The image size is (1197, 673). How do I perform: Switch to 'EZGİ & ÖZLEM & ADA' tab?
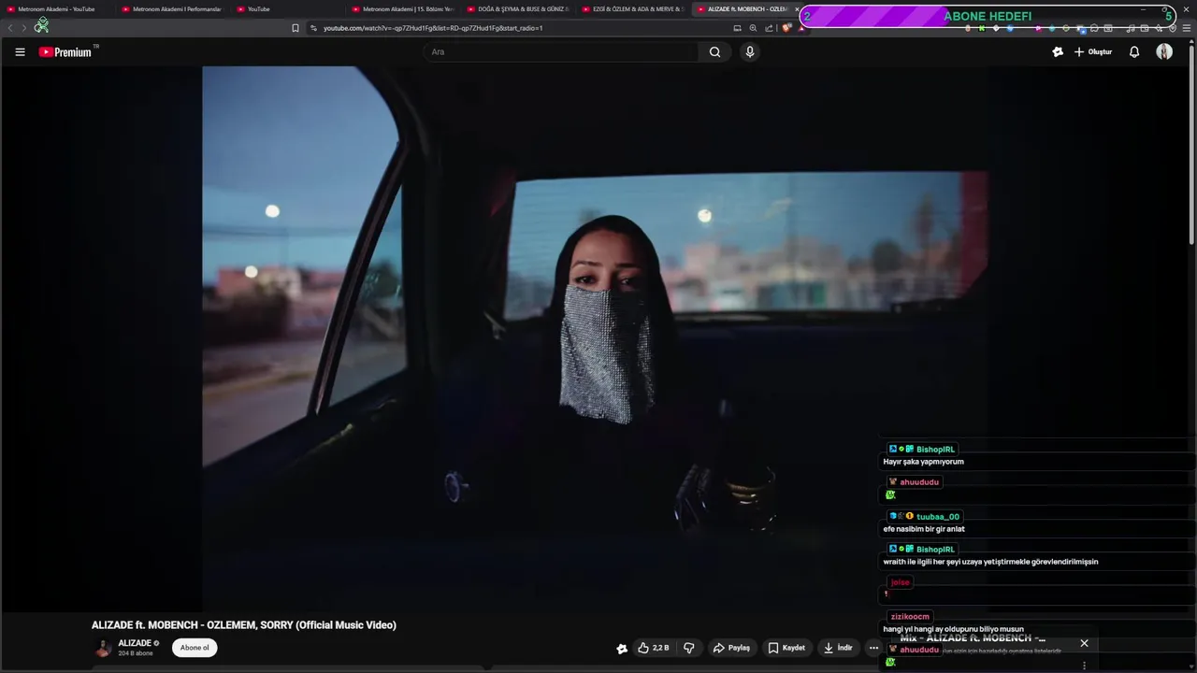(x=633, y=9)
